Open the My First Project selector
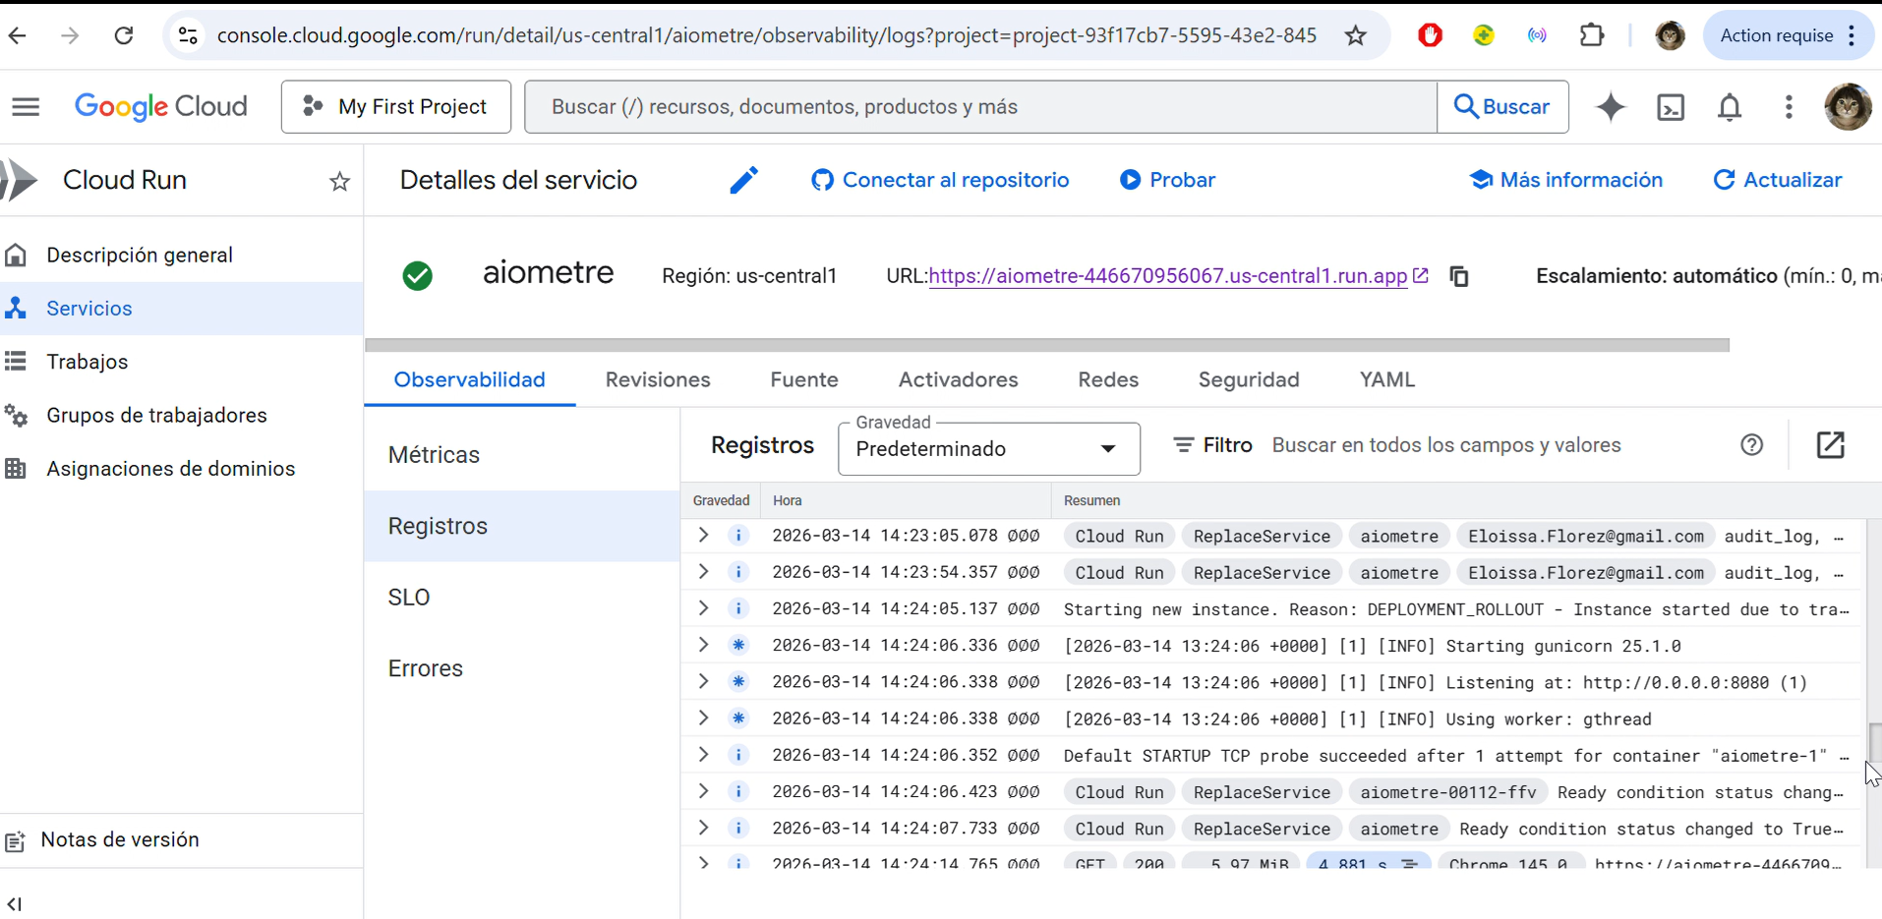Image resolution: width=1882 pixels, height=919 pixels. pos(396,106)
